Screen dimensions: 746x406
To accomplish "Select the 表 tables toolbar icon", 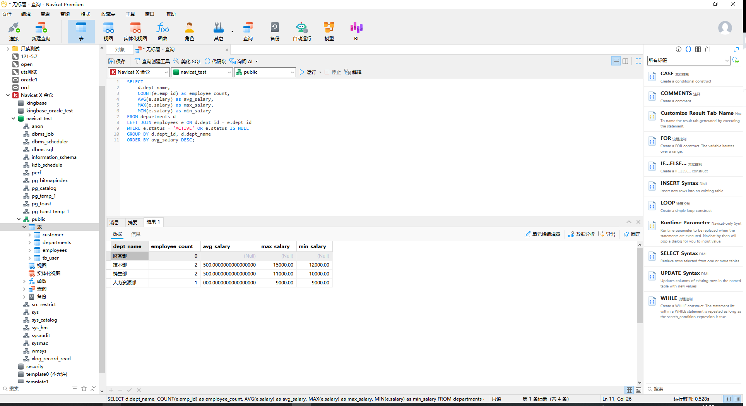I will 81,31.
